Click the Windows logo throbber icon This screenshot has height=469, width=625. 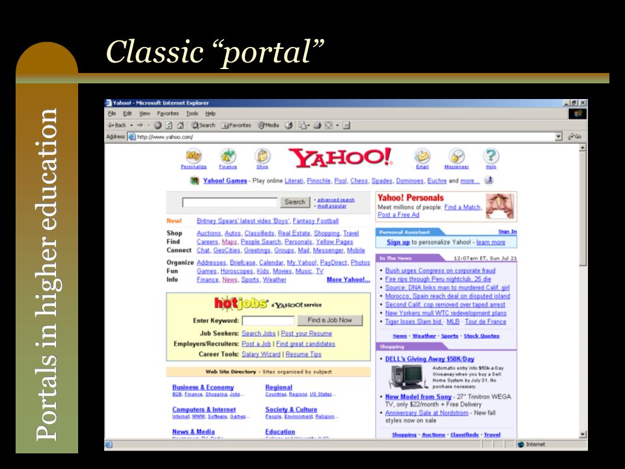(x=577, y=113)
